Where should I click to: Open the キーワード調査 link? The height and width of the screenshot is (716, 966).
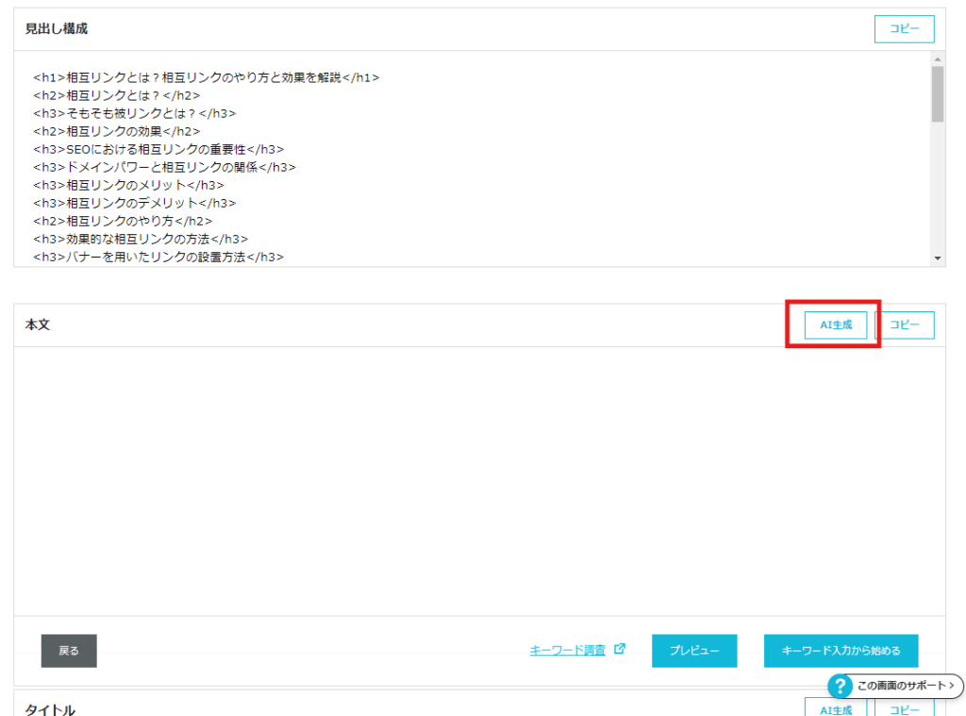click(x=568, y=650)
